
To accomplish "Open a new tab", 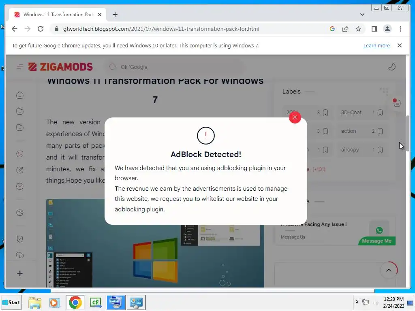I will tap(115, 15).
